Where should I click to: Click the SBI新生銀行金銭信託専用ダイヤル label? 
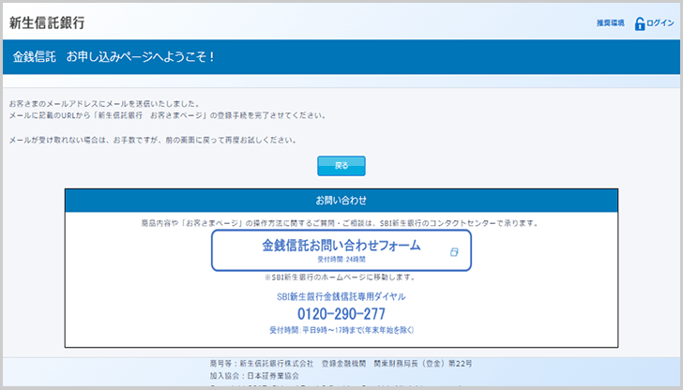coord(341,296)
